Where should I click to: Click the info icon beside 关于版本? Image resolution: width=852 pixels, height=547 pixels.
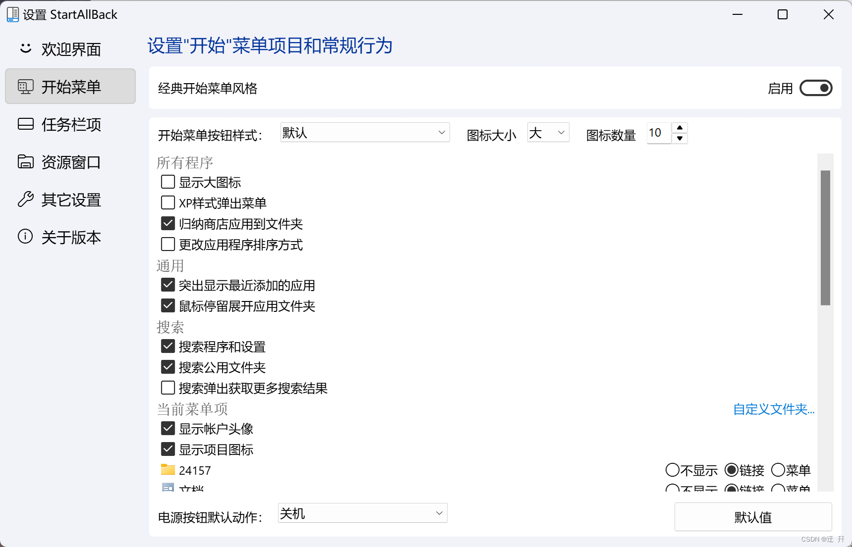coord(25,236)
